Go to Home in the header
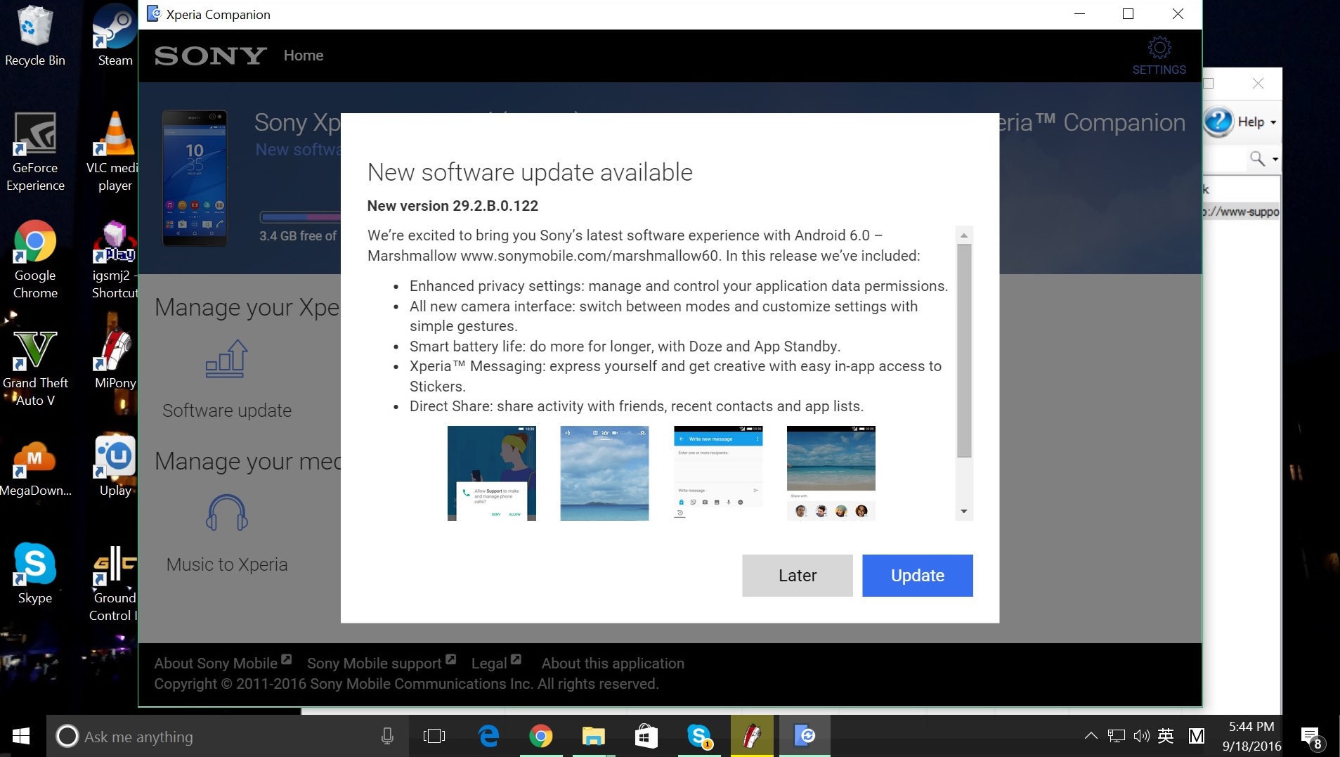This screenshot has width=1340, height=757. point(304,56)
